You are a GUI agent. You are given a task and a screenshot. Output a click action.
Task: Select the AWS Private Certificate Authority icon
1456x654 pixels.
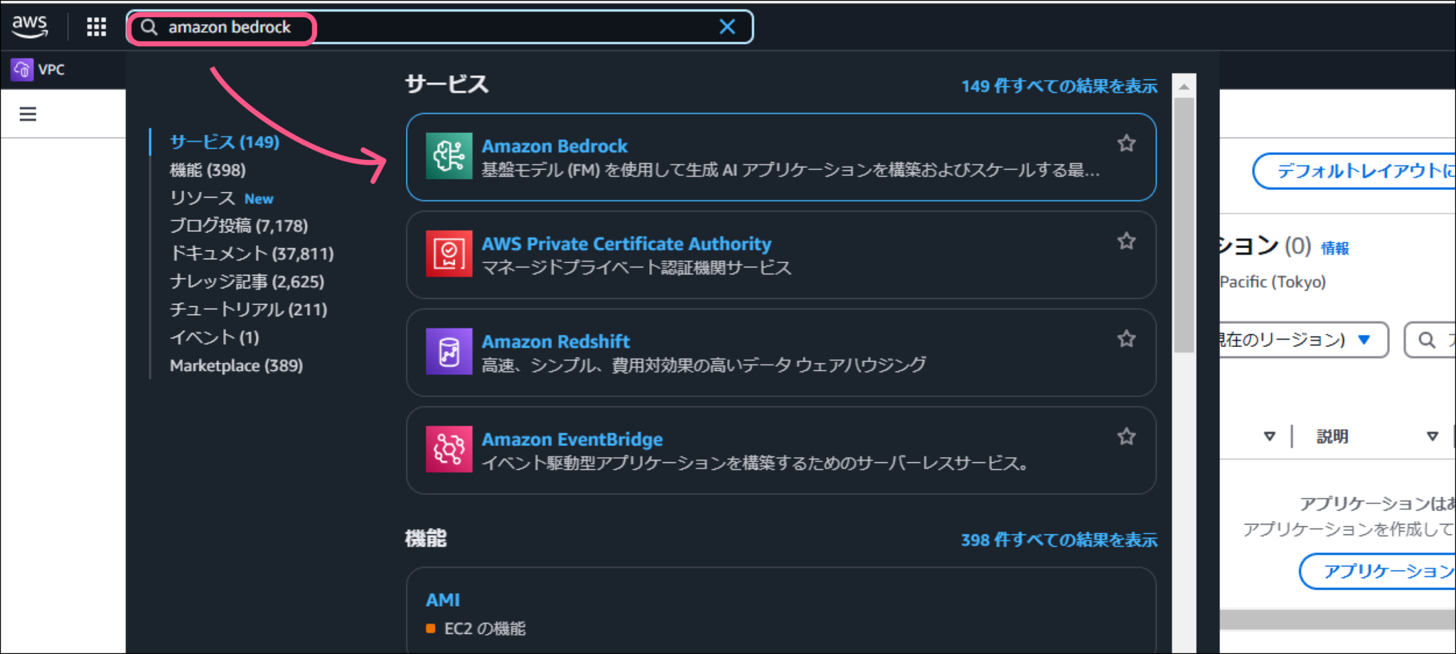(449, 253)
